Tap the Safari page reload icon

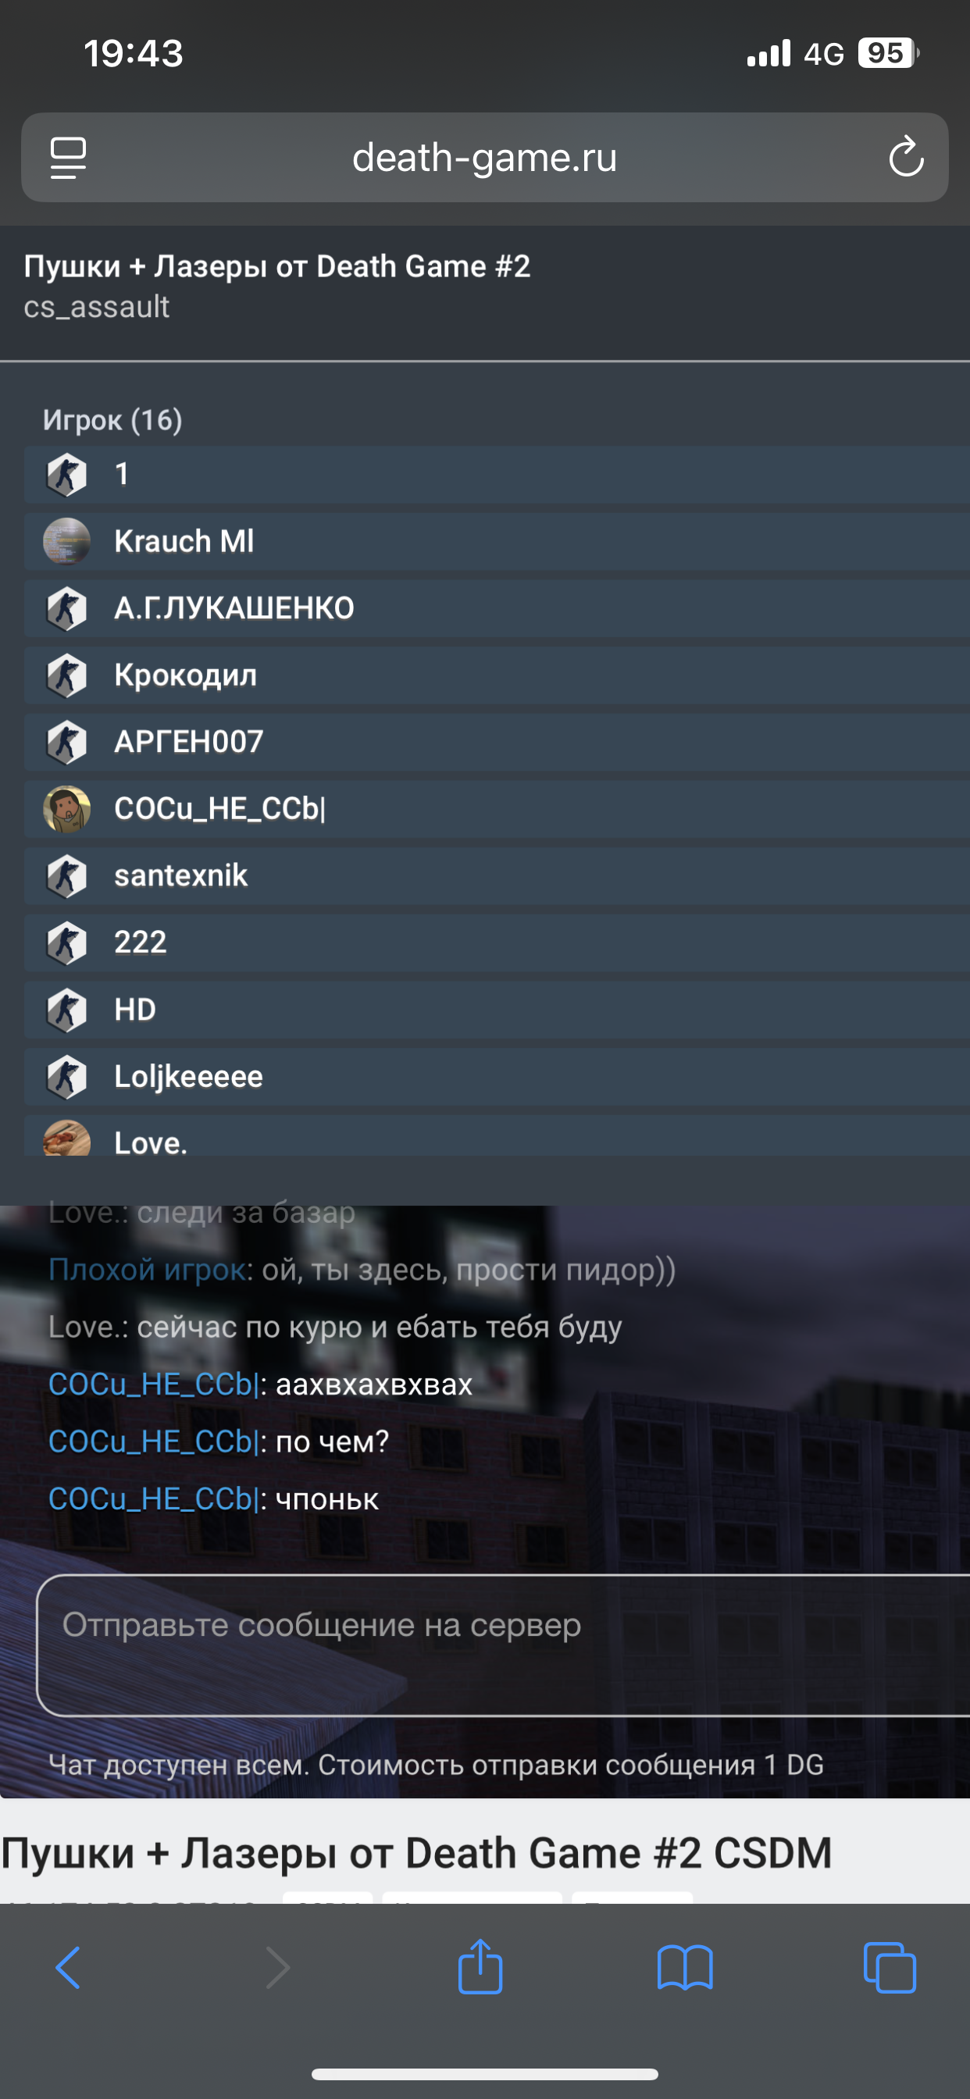(x=906, y=157)
